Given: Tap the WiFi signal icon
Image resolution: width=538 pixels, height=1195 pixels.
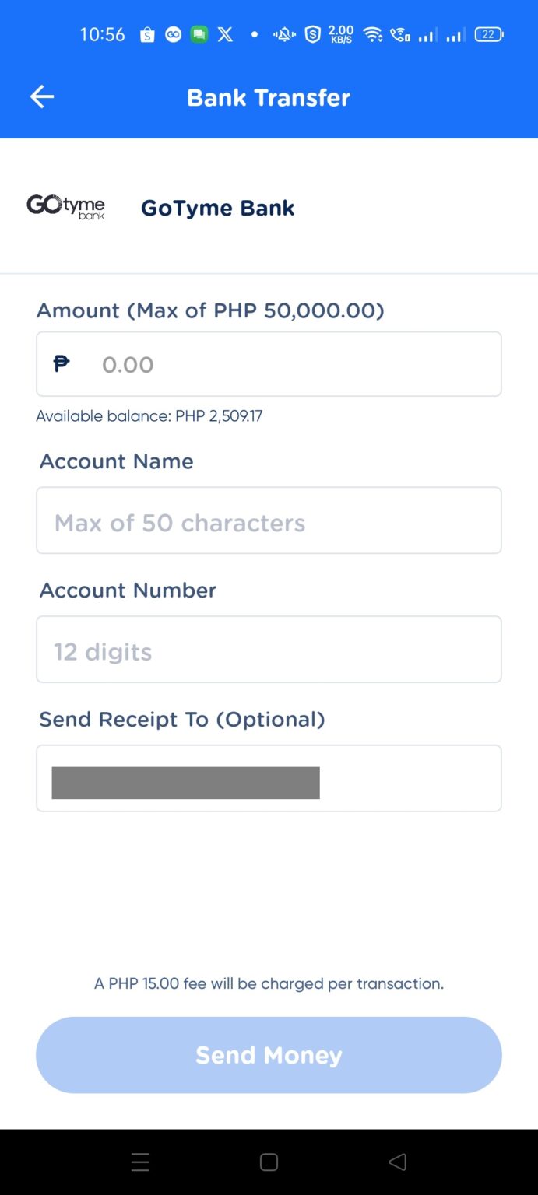Looking at the screenshot, I should [x=371, y=34].
